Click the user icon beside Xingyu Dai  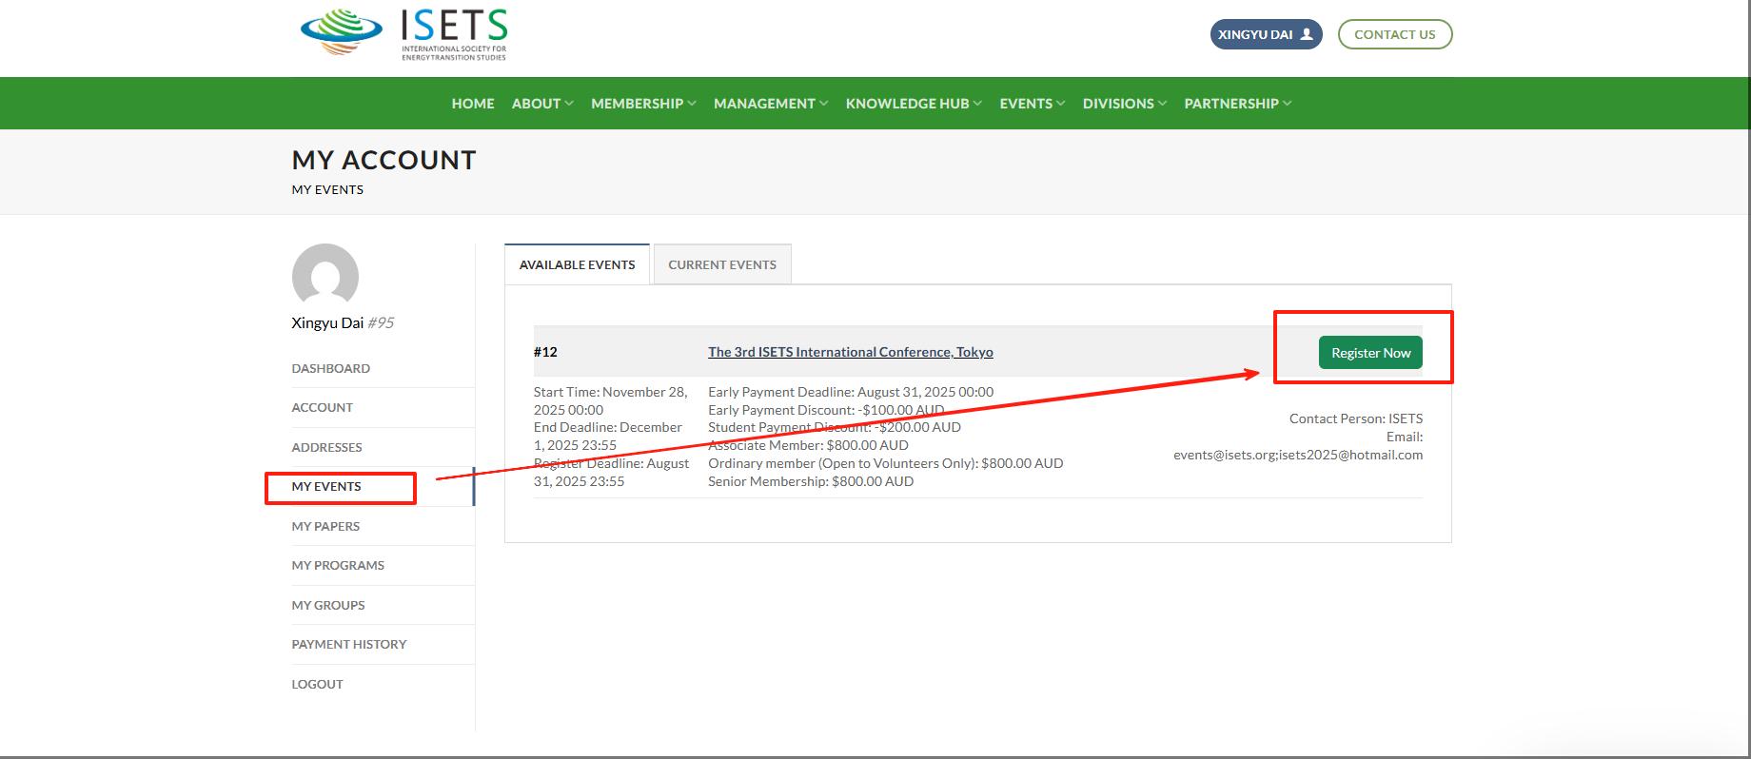click(1307, 34)
